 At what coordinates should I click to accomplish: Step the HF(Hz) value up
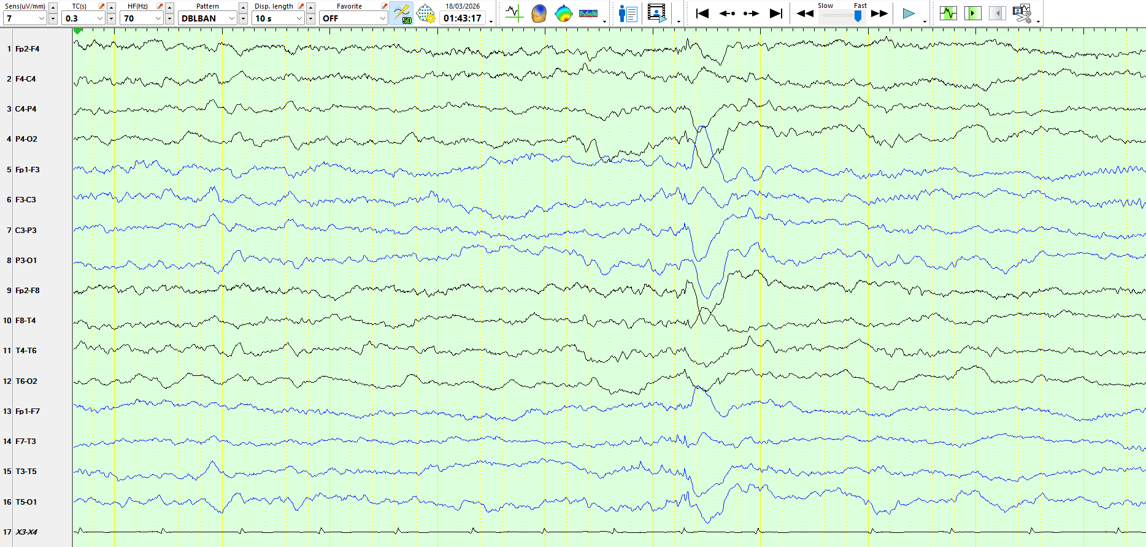click(169, 7)
